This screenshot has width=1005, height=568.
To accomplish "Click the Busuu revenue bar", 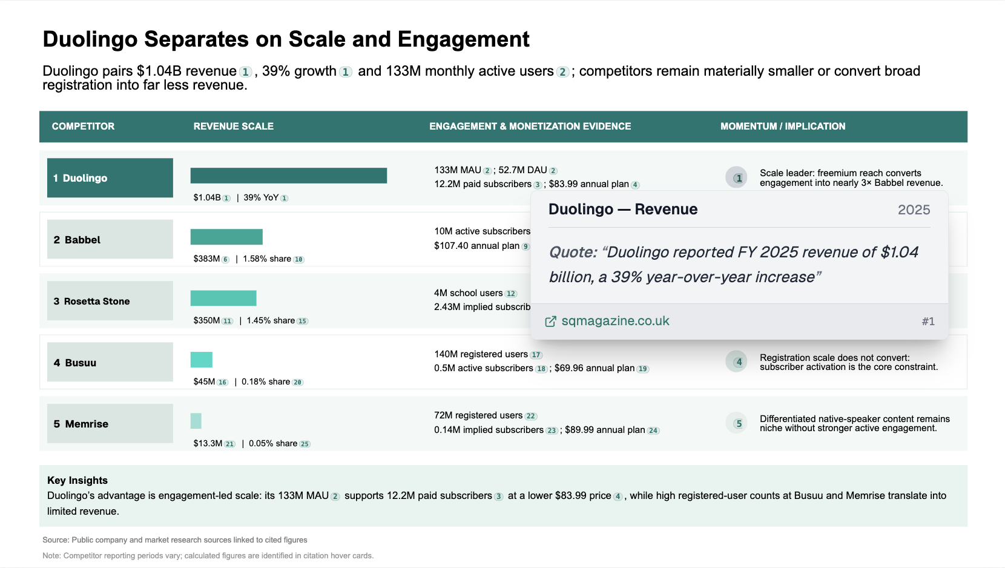I will click(x=202, y=360).
